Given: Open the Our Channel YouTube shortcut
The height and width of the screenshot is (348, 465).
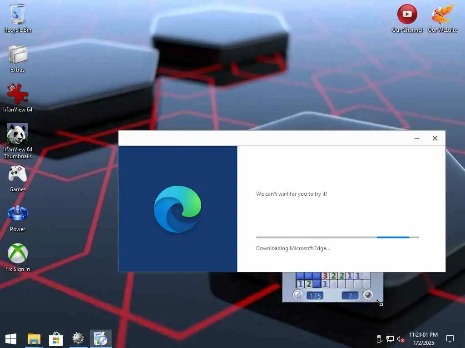Looking at the screenshot, I should tap(407, 18).
